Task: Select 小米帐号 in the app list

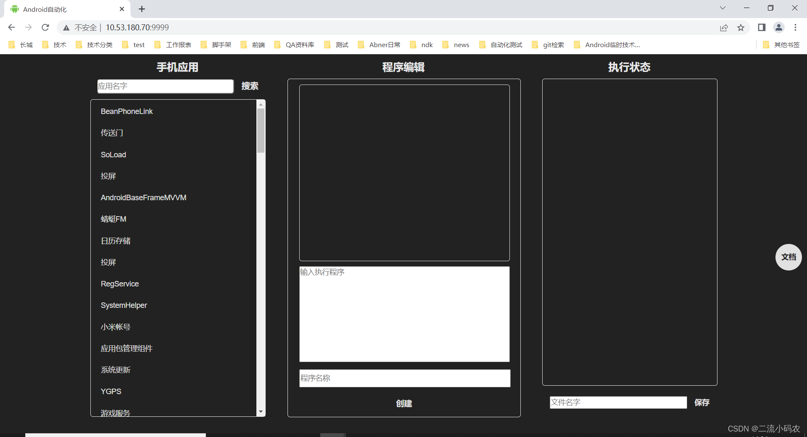Action: click(x=116, y=327)
